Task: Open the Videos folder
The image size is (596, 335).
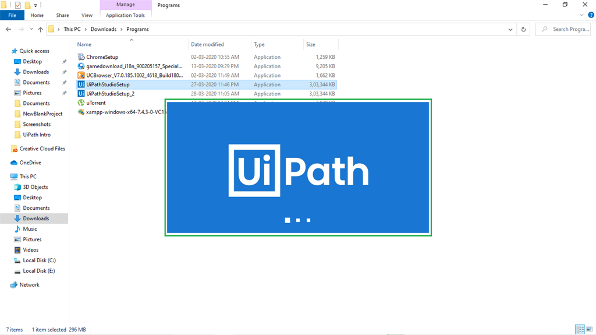Action: (x=30, y=250)
